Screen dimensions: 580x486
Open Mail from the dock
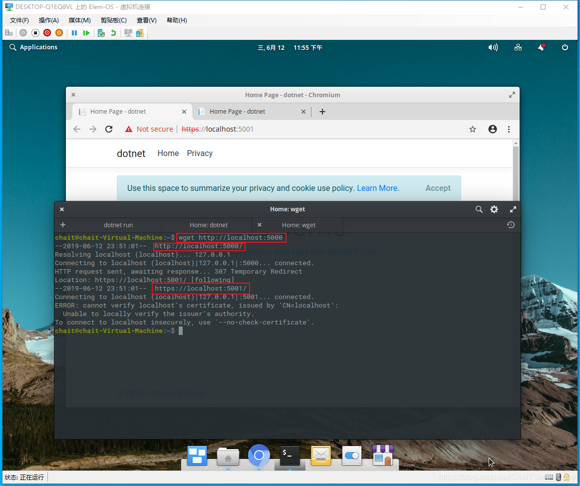[x=321, y=456]
